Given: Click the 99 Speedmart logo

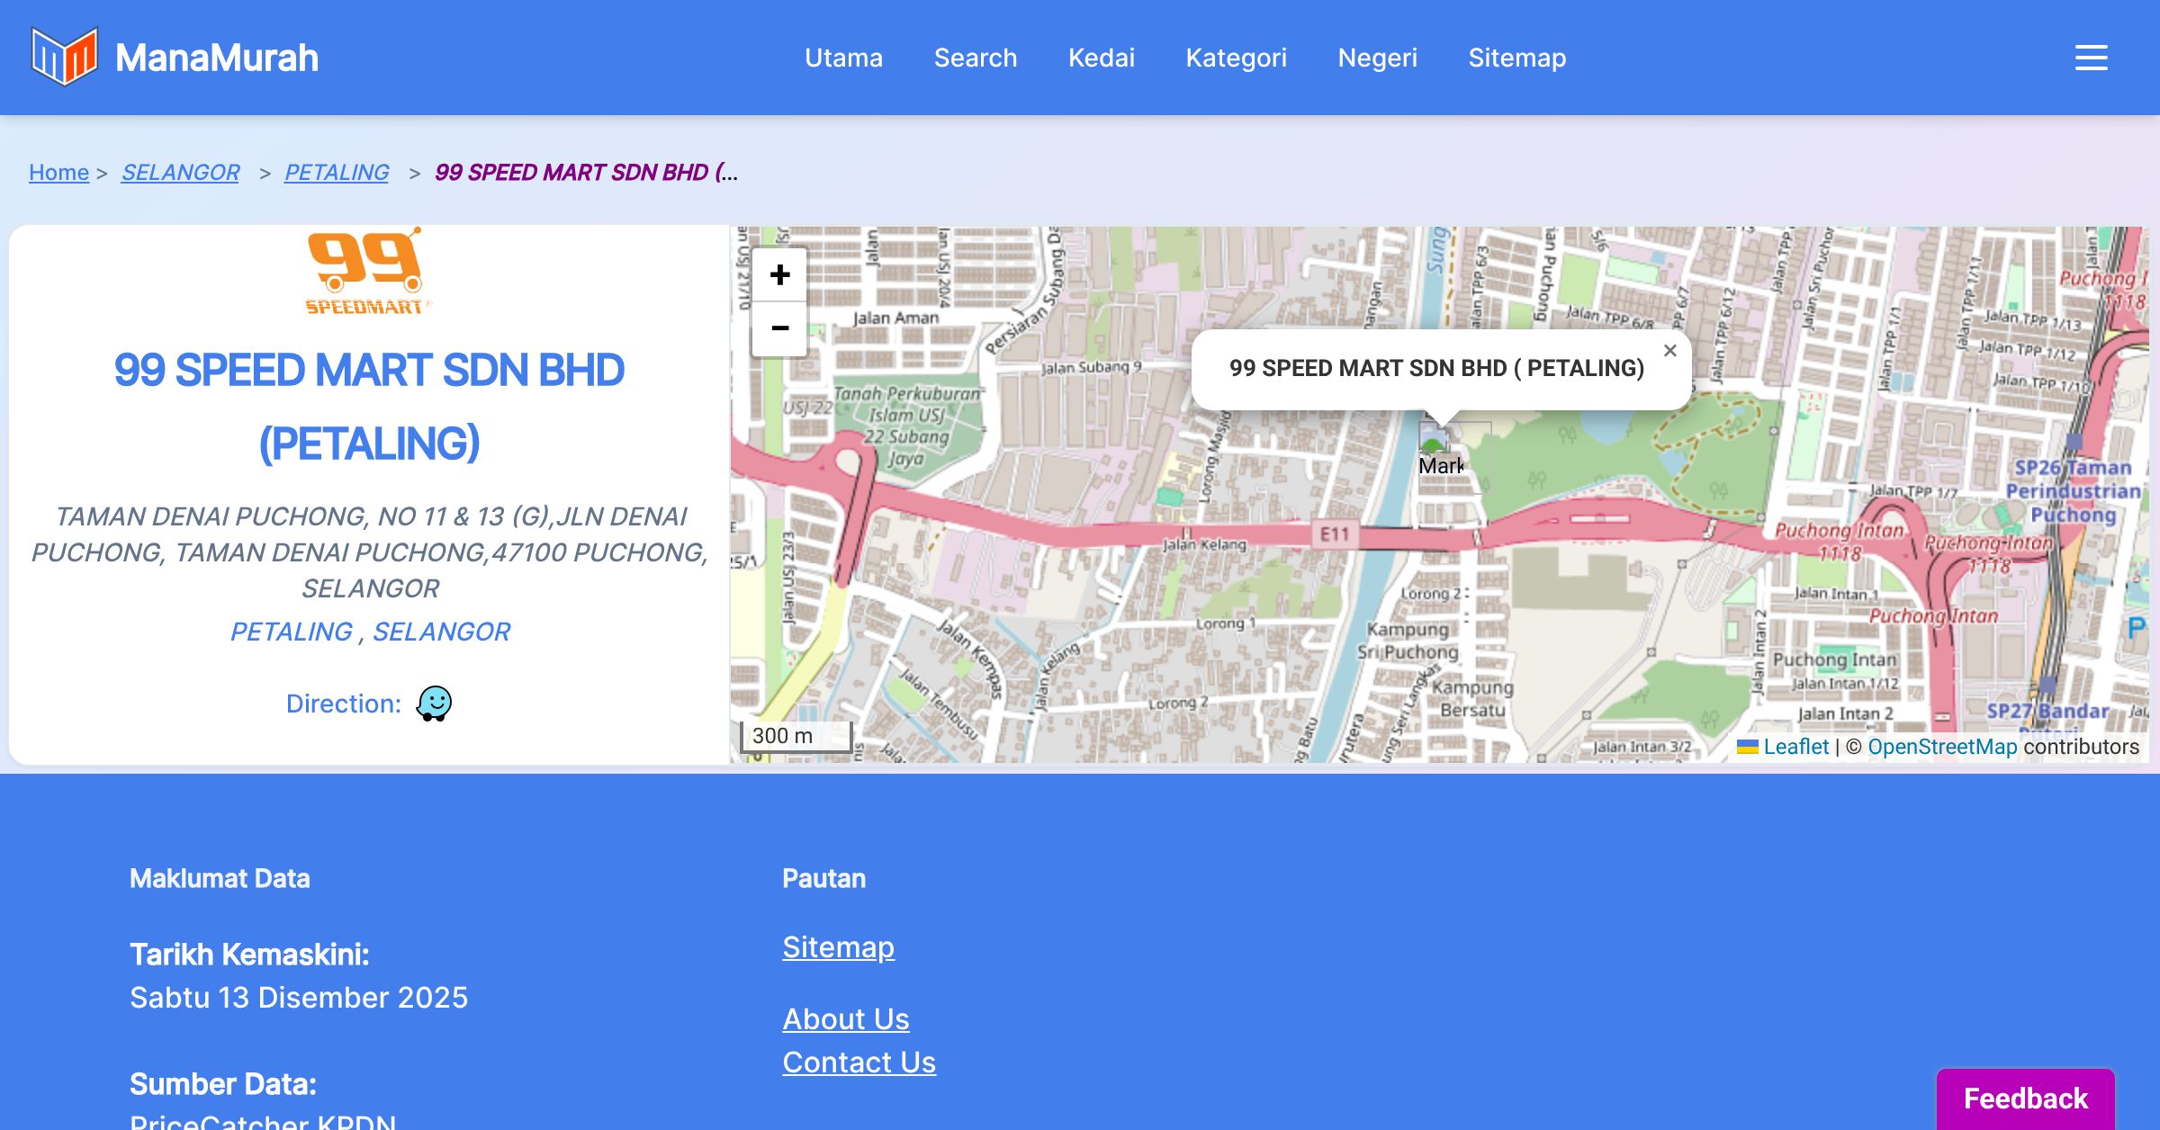Looking at the screenshot, I should 368,271.
